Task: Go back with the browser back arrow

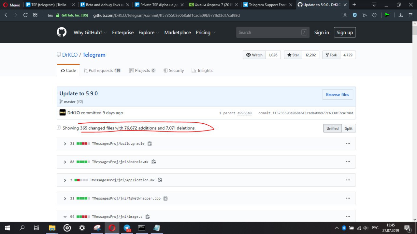Action: [x=6, y=15]
